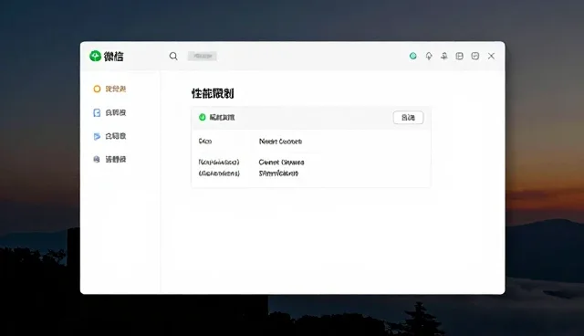This screenshot has height=336, width=584.
Task: Select the sidebar item with orange circle icon
Action: [x=109, y=89]
